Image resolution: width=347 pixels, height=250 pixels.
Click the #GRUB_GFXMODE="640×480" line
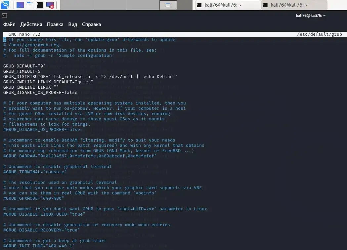(x=34, y=198)
